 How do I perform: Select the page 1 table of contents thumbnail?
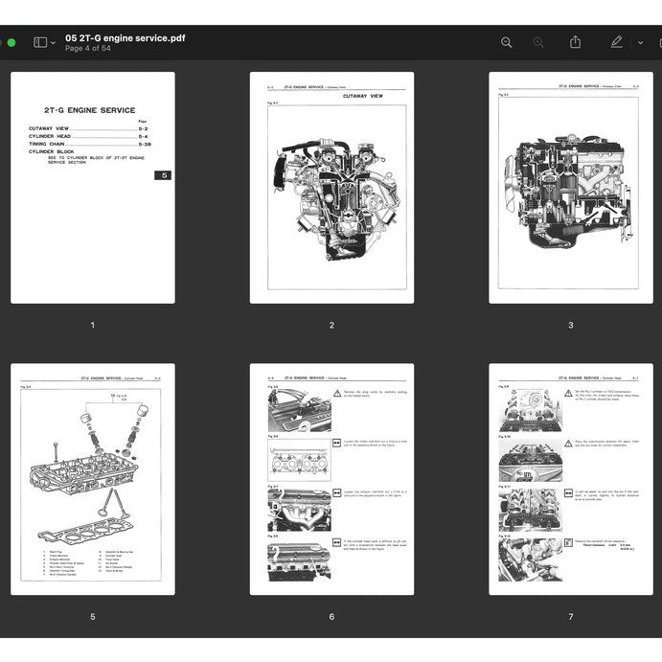93,188
